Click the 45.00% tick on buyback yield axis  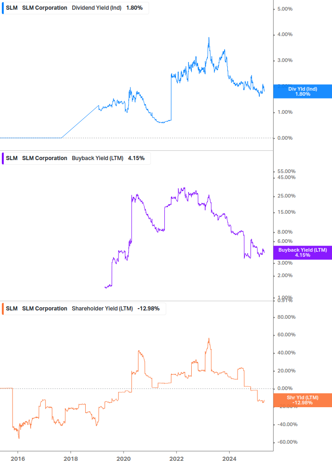click(286, 177)
